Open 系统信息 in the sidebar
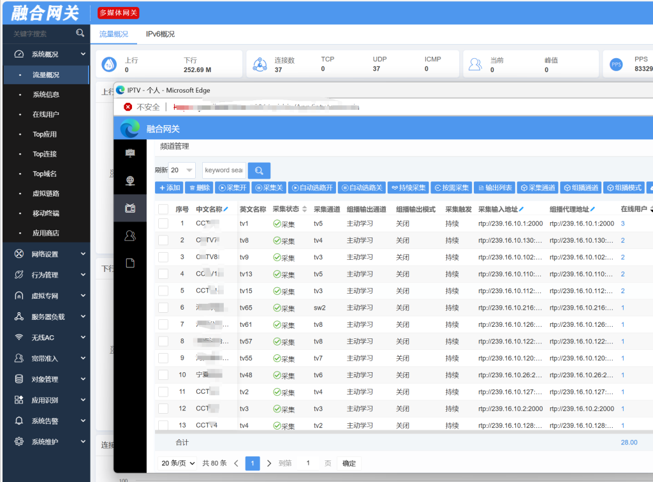653x482 pixels. coord(46,94)
